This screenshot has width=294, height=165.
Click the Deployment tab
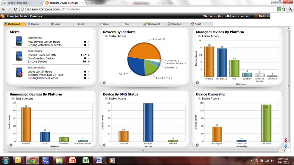point(154,24)
